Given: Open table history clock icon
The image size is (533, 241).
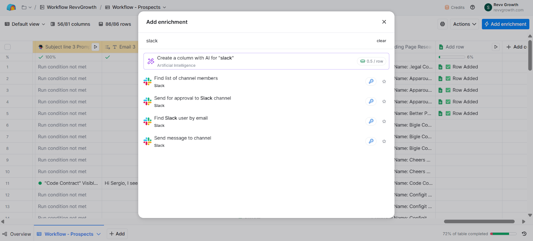Looking at the screenshot, I should pos(524,234).
